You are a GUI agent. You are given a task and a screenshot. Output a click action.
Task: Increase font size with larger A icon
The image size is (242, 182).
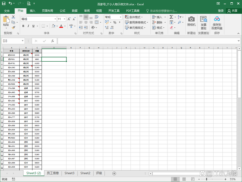pyautogui.click(x=69, y=19)
